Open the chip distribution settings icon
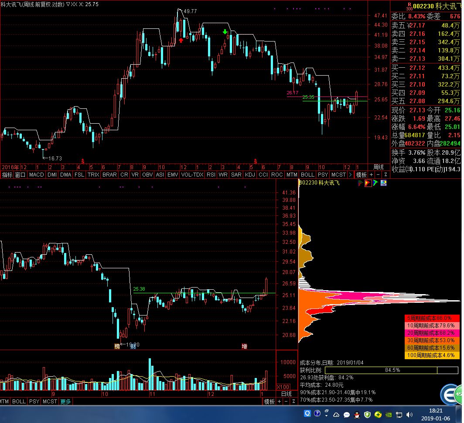Viewport: 464px width, 423px height. coord(383,183)
